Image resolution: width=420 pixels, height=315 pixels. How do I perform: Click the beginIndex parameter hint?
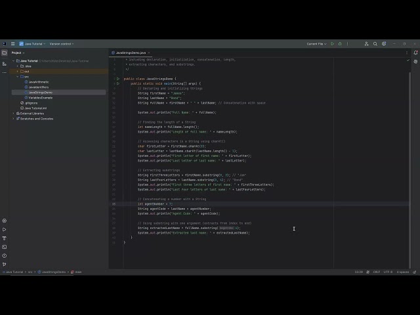click(x=226, y=228)
